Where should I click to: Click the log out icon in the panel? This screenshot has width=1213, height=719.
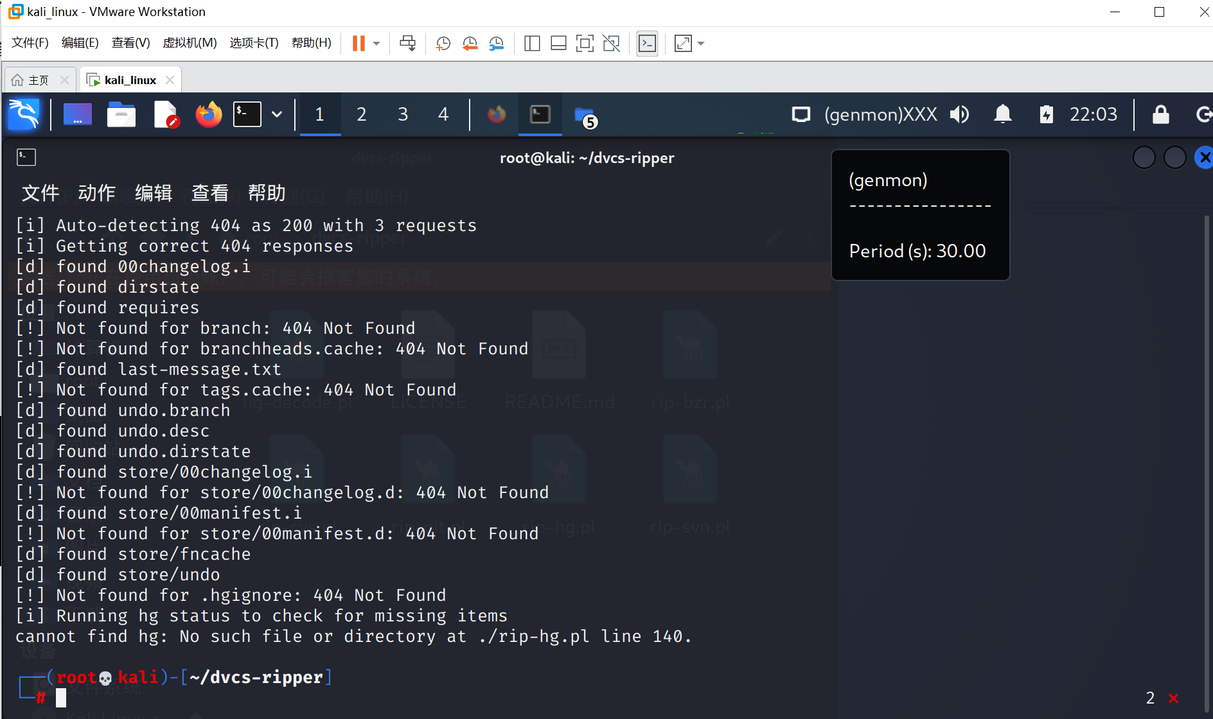tap(1203, 115)
